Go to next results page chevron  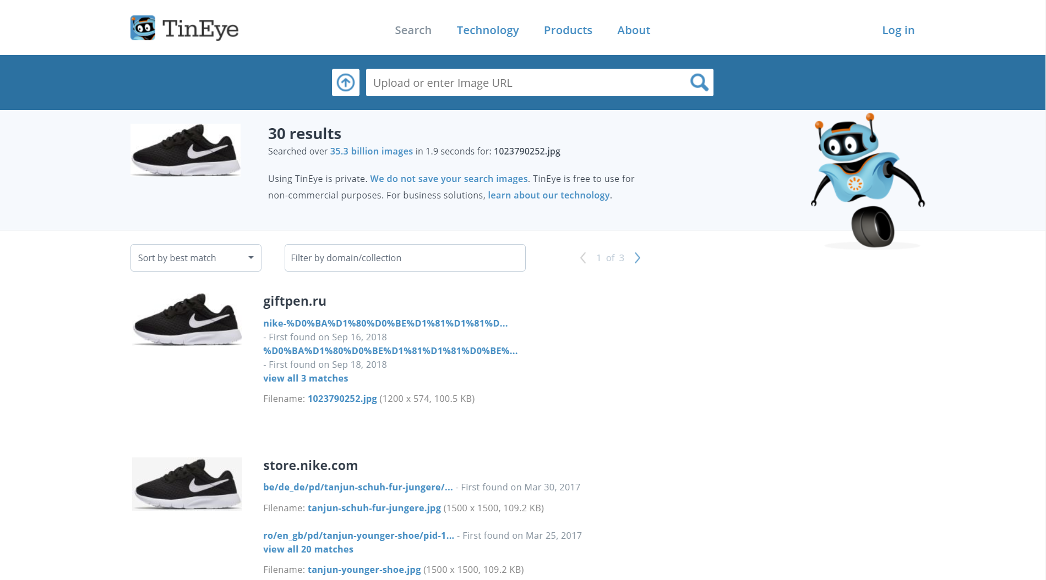pos(638,258)
